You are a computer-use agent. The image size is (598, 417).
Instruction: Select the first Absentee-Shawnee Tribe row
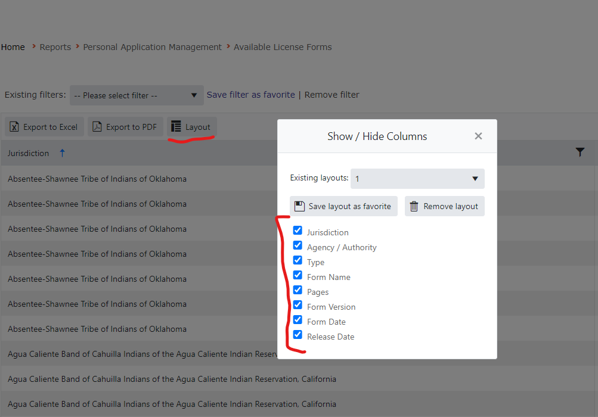[97, 179]
